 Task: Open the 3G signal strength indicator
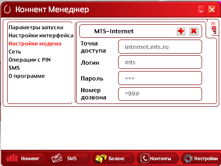point(214,28)
